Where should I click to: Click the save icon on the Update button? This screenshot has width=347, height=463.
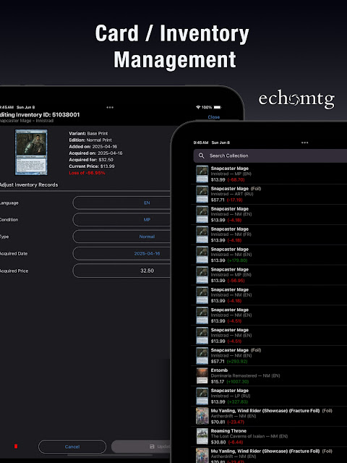[x=152, y=446]
